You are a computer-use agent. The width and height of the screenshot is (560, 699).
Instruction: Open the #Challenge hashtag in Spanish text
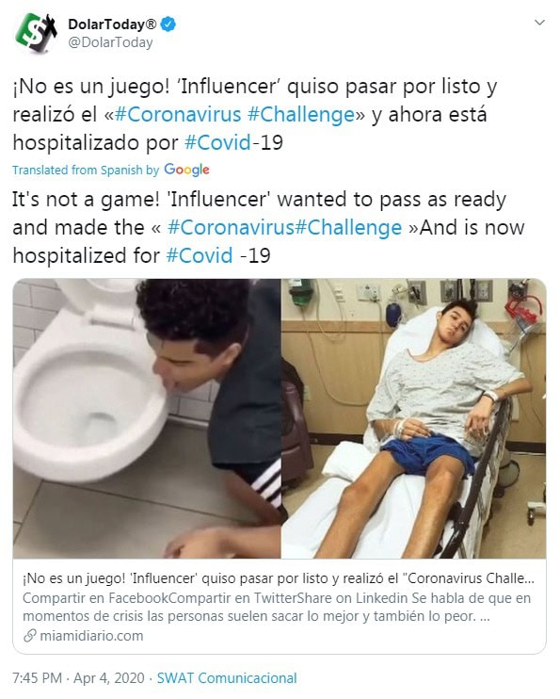(x=301, y=115)
